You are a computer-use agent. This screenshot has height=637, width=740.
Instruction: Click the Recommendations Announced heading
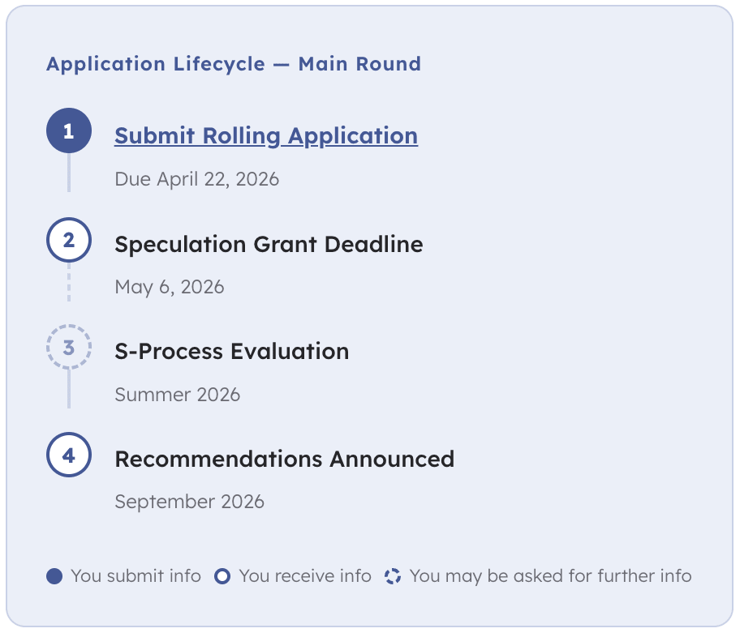click(x=284, y=459)
